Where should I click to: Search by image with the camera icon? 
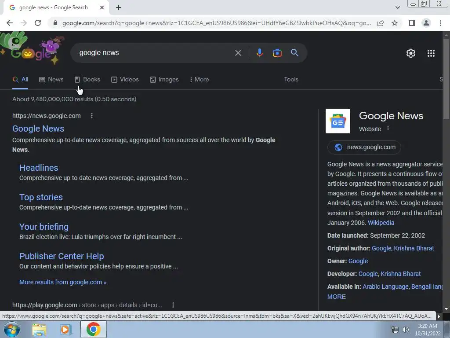pos(277,53)
